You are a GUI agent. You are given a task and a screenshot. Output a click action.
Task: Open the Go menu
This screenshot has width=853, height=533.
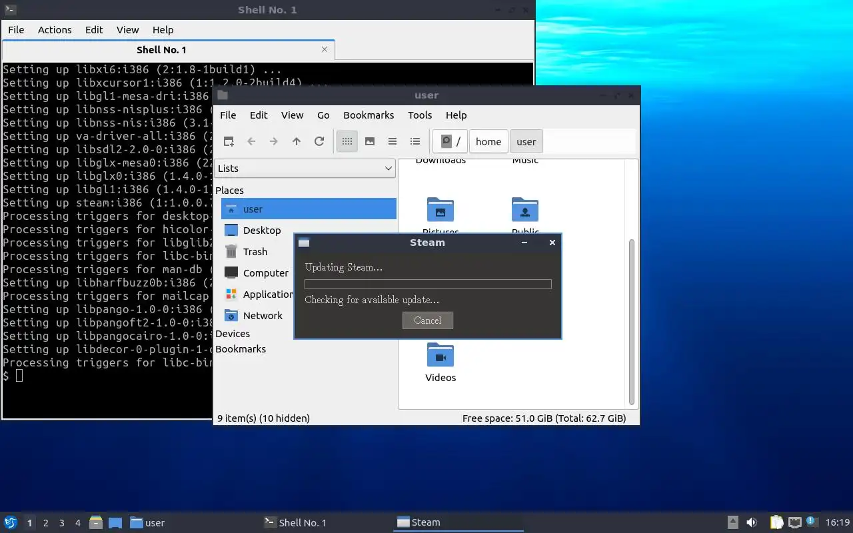(323, 115)
